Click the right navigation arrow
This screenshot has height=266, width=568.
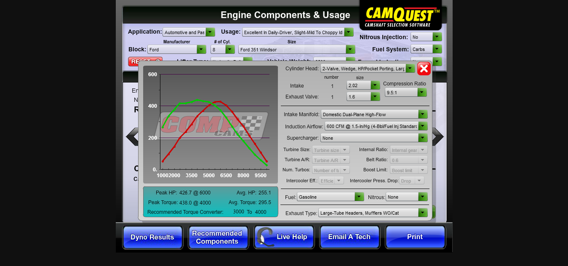(x=438, y=137)
